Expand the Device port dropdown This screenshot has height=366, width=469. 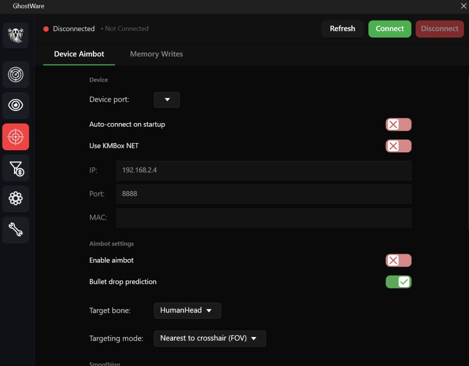[167, 100]
